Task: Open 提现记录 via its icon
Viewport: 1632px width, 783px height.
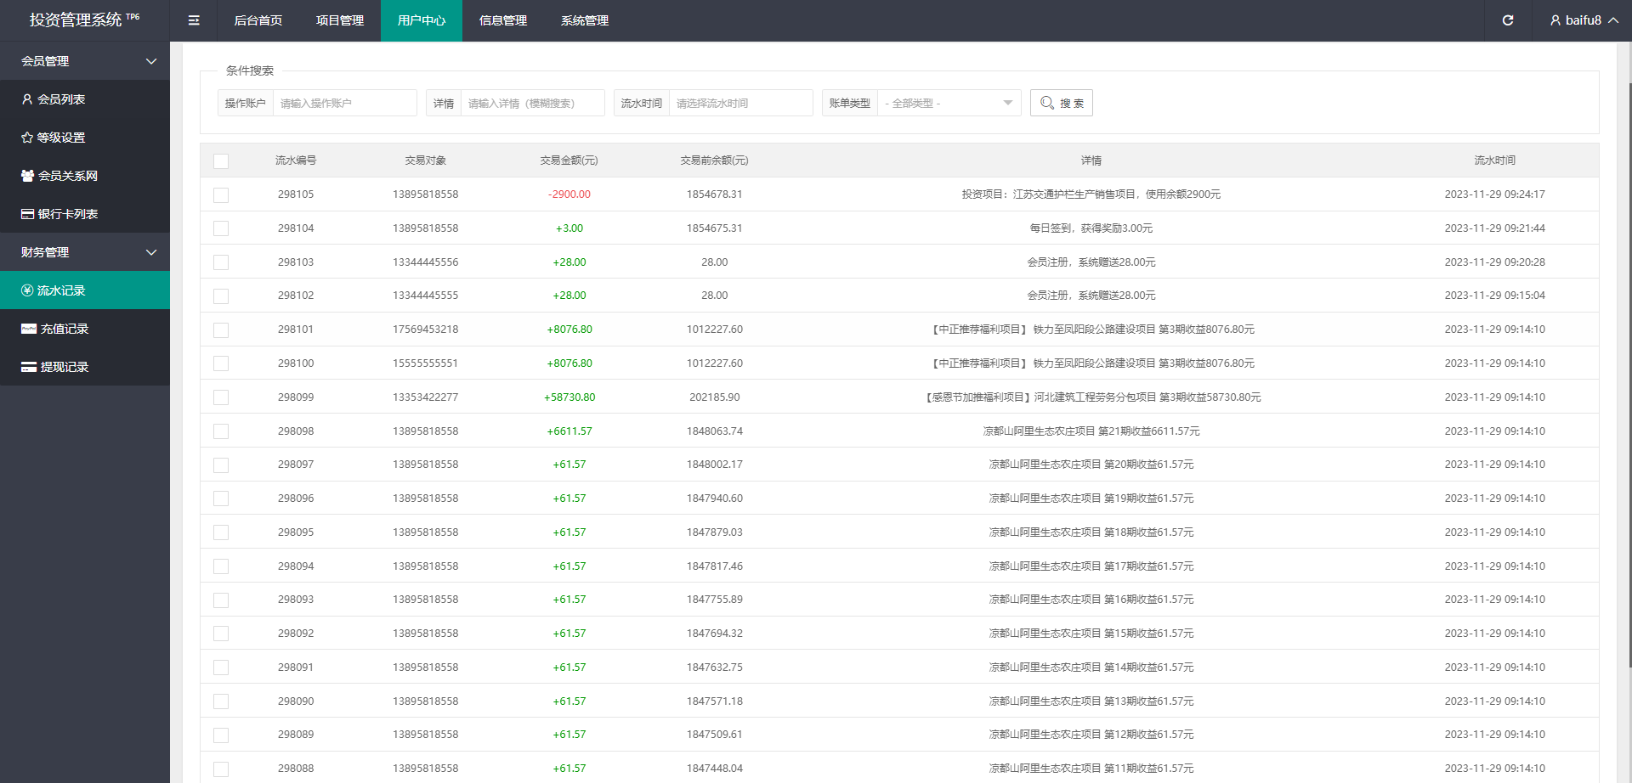Action: coord(28,367)
